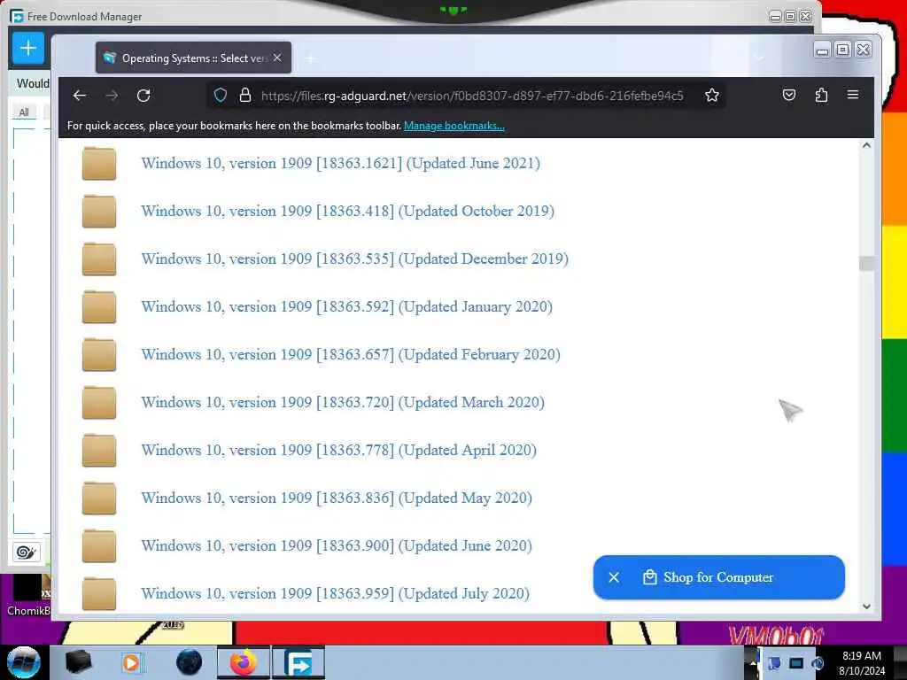Click the folder icon beside build 18363.720

tap(99, 403)
